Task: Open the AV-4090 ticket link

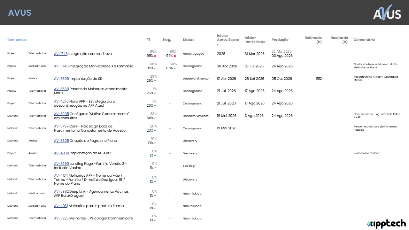Action: click(61, 153)
